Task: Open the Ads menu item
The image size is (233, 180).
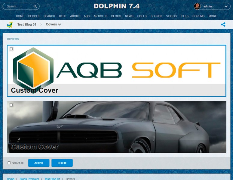Action: coord(87,16)
